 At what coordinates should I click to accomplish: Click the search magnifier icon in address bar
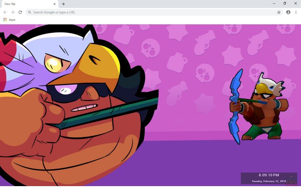click(30, 12)
